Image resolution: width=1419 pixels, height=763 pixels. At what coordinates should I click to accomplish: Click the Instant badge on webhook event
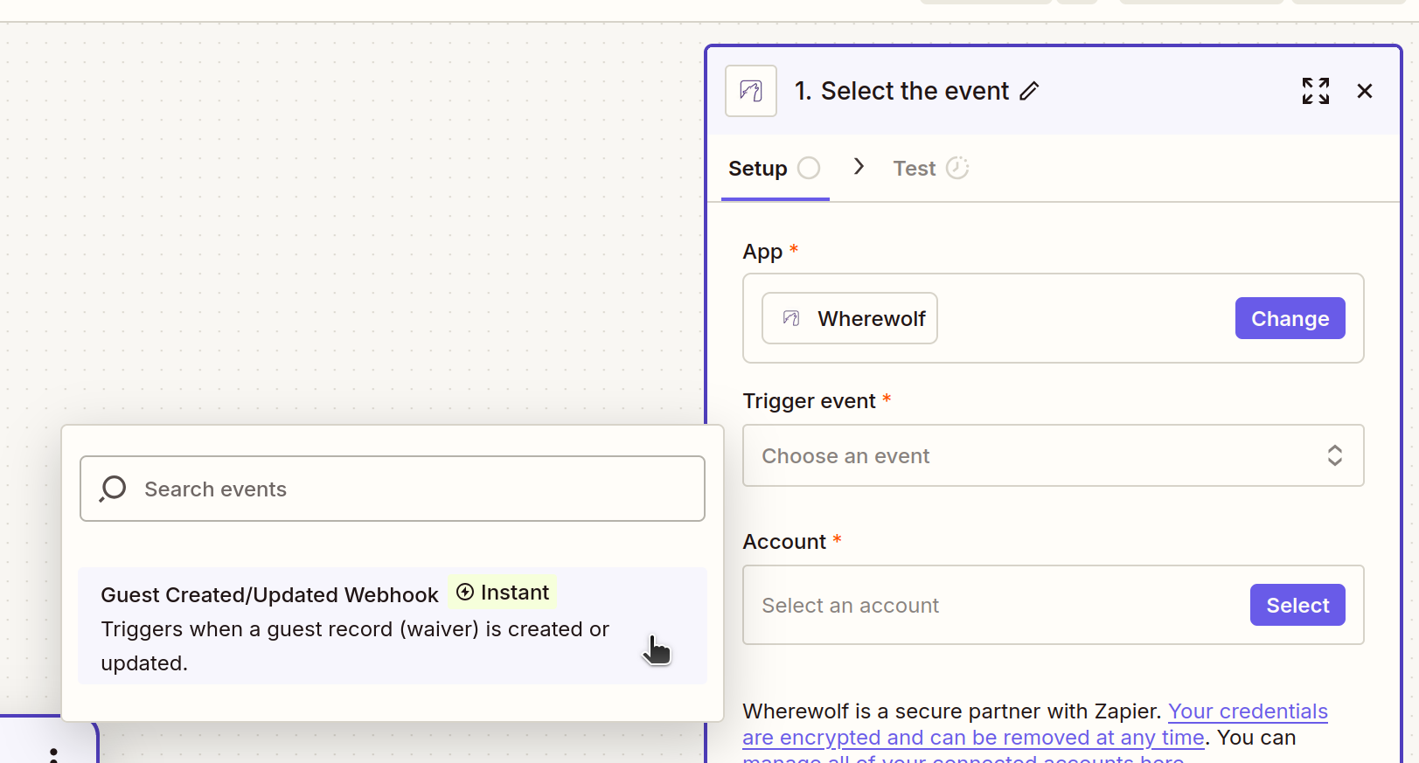(x=503, y=593)
